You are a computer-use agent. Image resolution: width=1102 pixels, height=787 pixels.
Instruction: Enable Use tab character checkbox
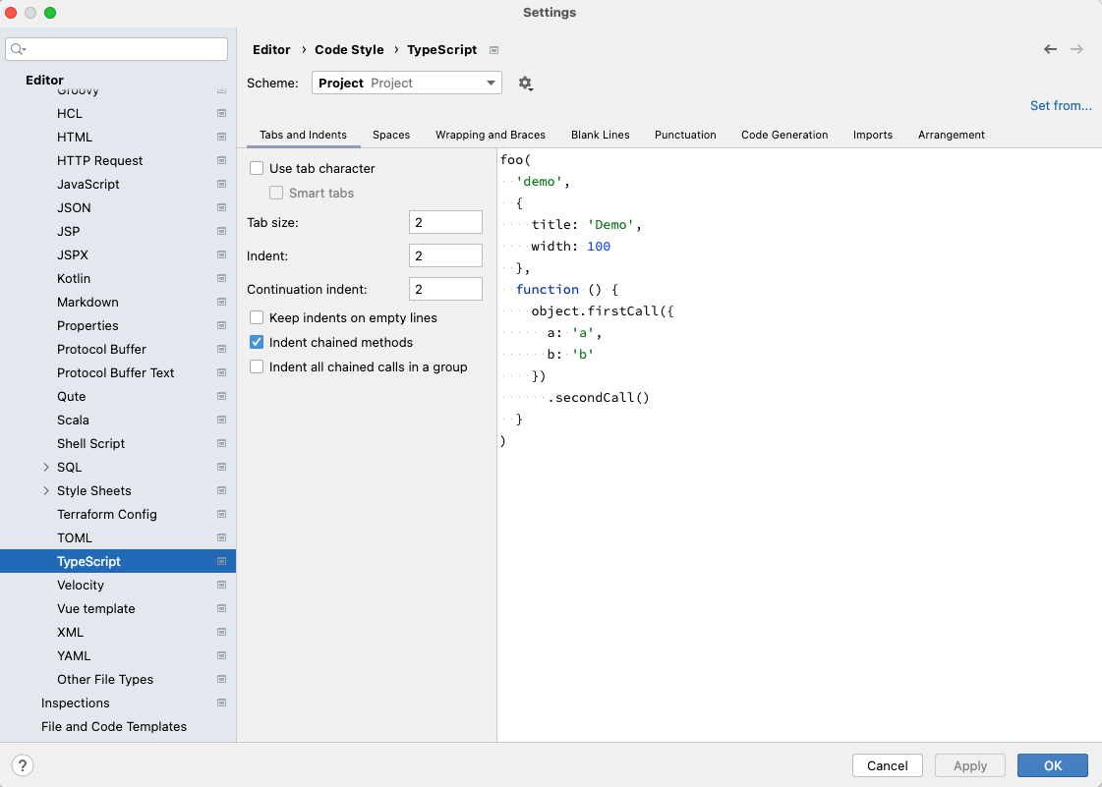[257, 168]
